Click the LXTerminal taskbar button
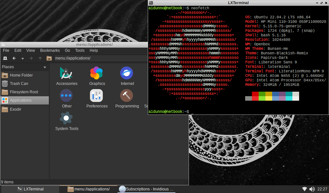 [x=31, y=189]
